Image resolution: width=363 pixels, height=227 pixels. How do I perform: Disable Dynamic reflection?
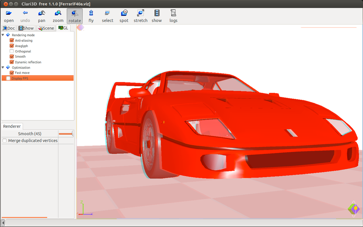click(12, 62)
